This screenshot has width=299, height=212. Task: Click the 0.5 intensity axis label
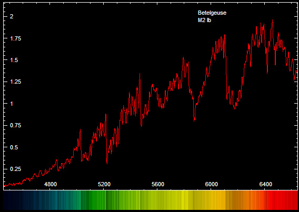14,147
